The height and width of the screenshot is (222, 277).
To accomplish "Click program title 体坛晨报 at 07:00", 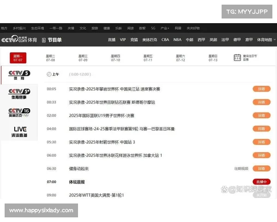I will [77, 182].
